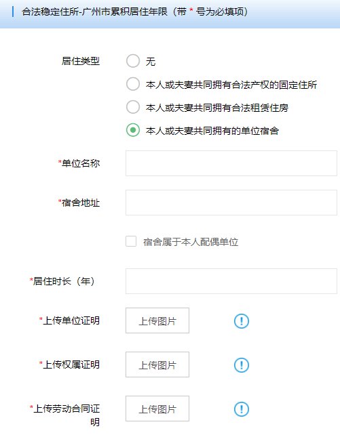Click the 本人或夫妻共同拥有合法租赁住房 label text

217,108
